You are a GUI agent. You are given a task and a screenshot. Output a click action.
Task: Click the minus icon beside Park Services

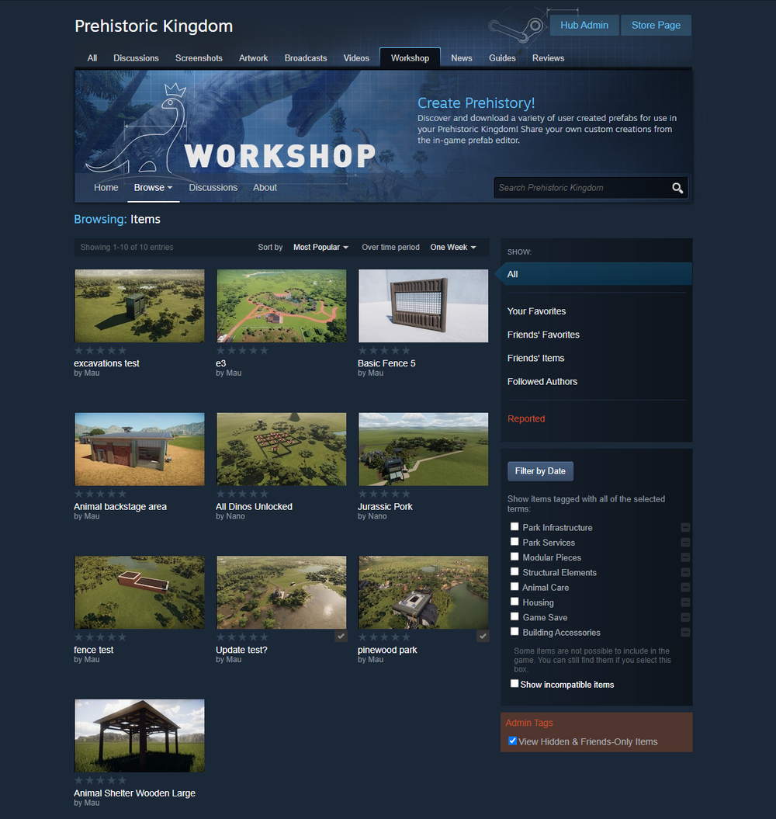point(686,543)
